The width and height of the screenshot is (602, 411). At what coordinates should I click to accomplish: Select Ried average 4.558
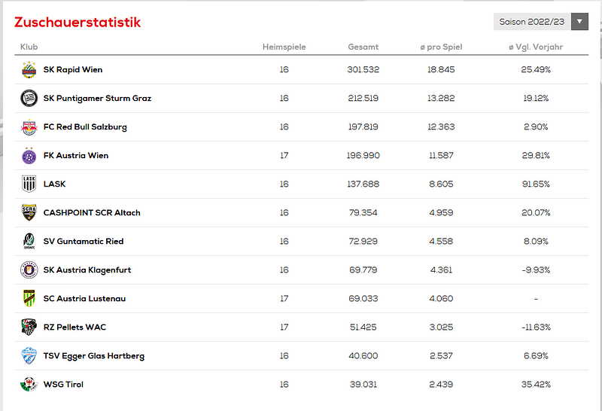tap(441, 241)
